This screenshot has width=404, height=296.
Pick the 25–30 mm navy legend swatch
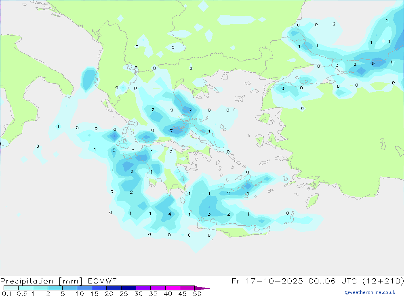click(128, 288)
